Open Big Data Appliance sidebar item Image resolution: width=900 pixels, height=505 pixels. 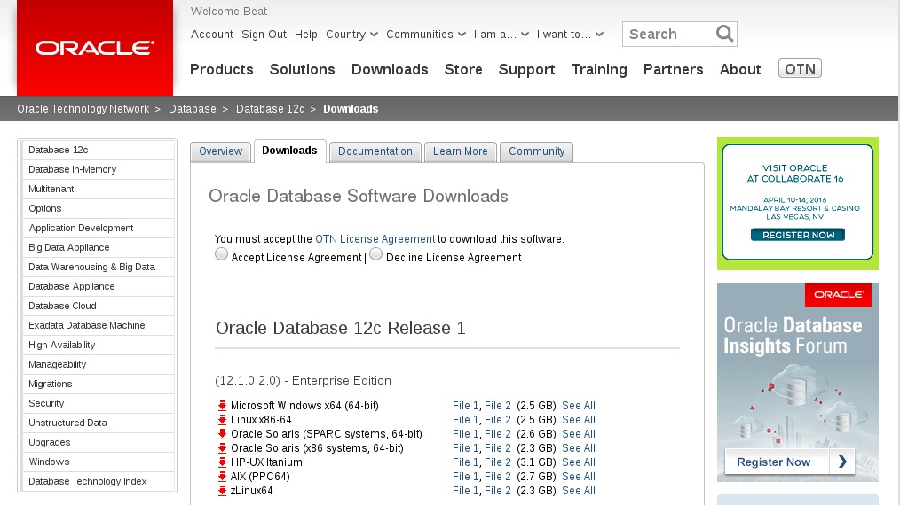(x=99, y=248)
